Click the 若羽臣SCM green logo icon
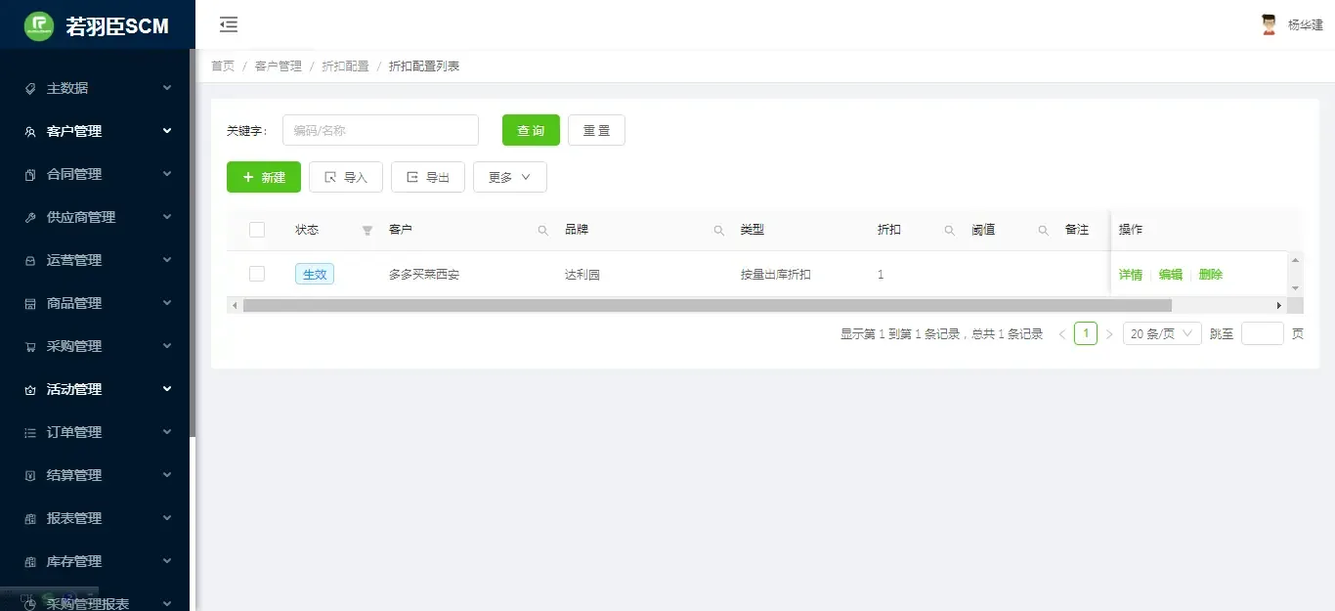The width and height of the screenshot is (1335, 611). (x=39, y=25)
